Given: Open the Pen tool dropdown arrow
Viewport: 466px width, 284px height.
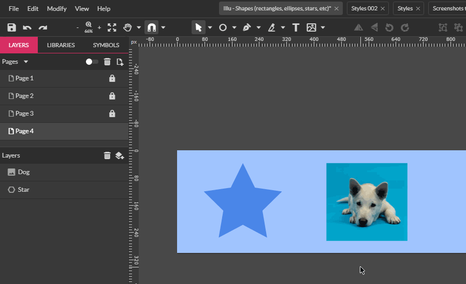Looking at the screenshot, I should pyautogui.click(x=258, y=27).
